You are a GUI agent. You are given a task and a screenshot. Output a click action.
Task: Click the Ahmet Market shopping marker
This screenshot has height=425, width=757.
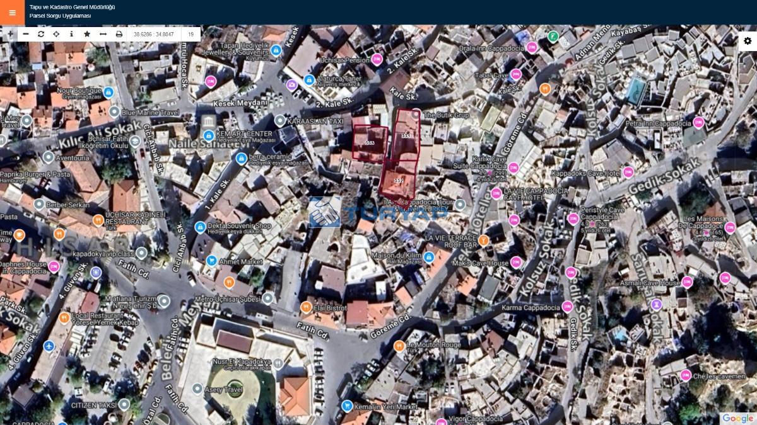[x=211, y=261]
